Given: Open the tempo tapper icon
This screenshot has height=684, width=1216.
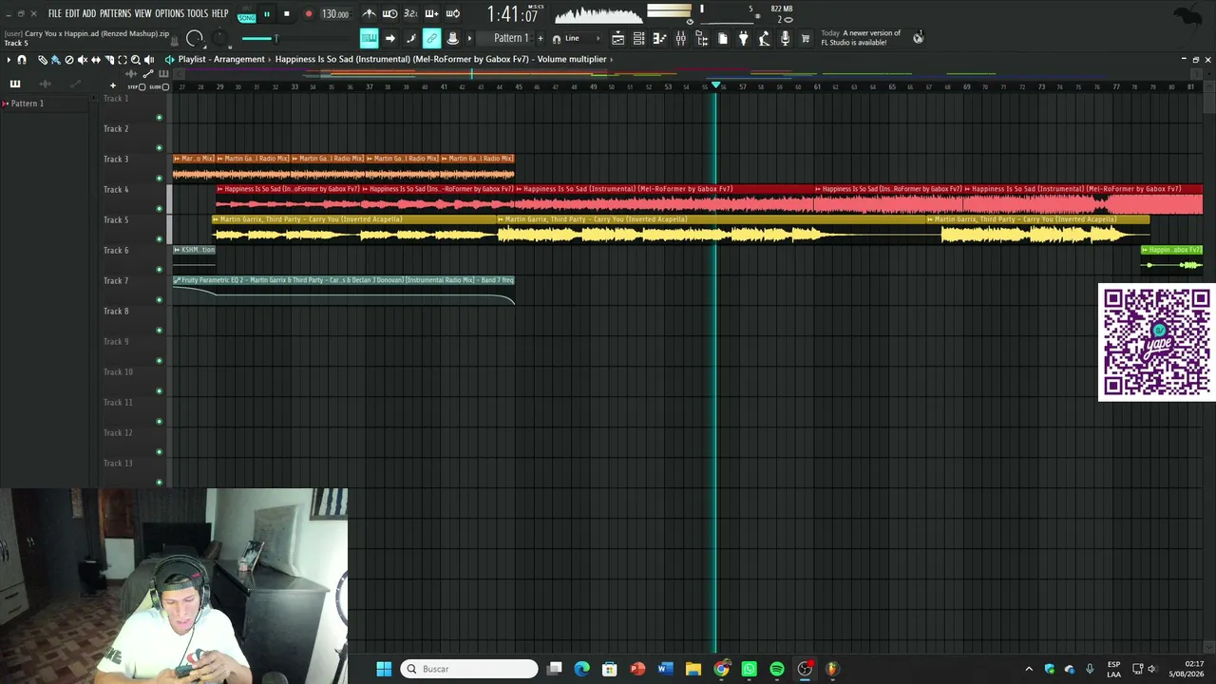Looking at the screenshot, I should point(764,38).
